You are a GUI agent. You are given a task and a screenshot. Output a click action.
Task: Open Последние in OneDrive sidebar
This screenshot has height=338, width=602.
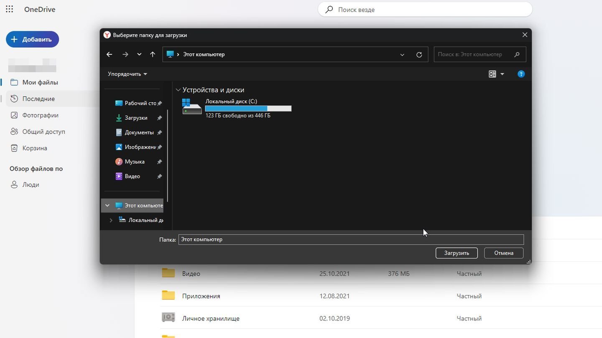click(38, 99)
